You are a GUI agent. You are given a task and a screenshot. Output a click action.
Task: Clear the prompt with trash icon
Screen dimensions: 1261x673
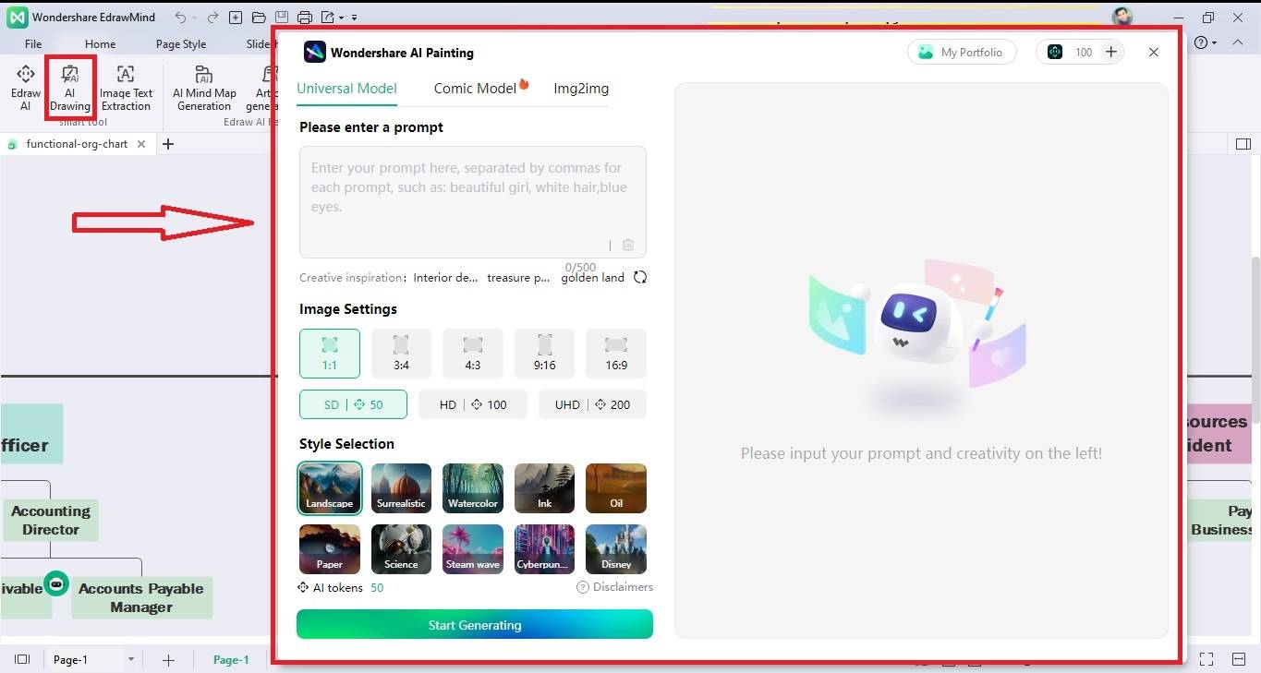pos(628,245)
